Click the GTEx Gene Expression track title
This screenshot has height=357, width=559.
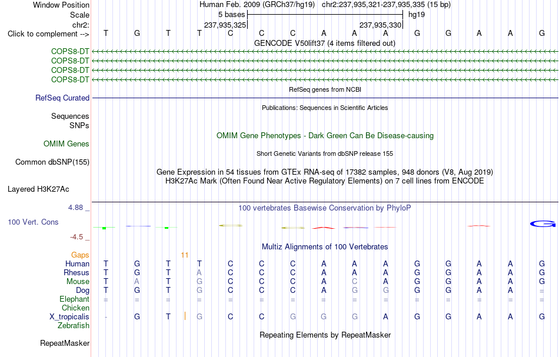click(325, 172)
